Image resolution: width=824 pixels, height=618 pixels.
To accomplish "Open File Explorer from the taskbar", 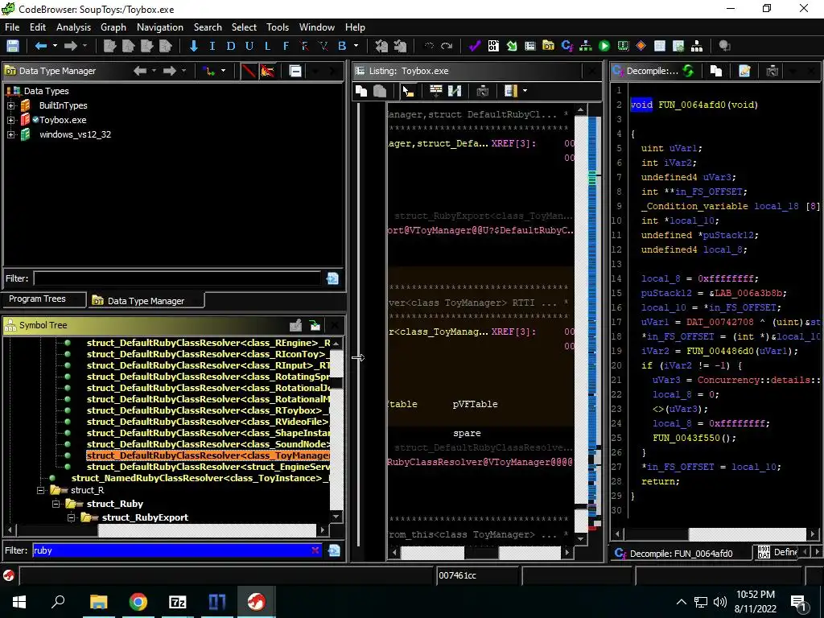I will tap(98, 602).
